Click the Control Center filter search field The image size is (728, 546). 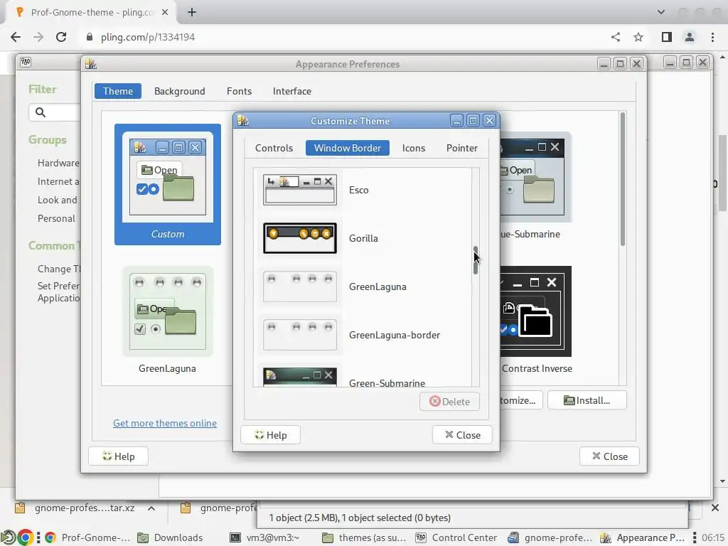[x=55, y=112]
